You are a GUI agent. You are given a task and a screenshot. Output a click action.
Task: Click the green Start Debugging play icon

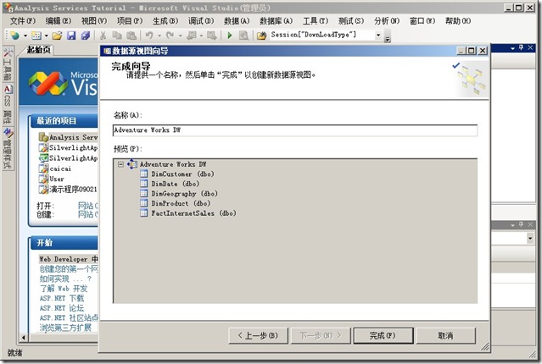[230, 36]
